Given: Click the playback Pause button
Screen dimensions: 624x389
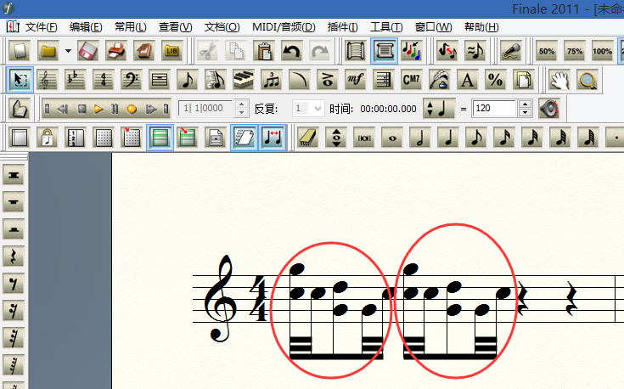Looking at the screenshot, I should tap(115, 109).
